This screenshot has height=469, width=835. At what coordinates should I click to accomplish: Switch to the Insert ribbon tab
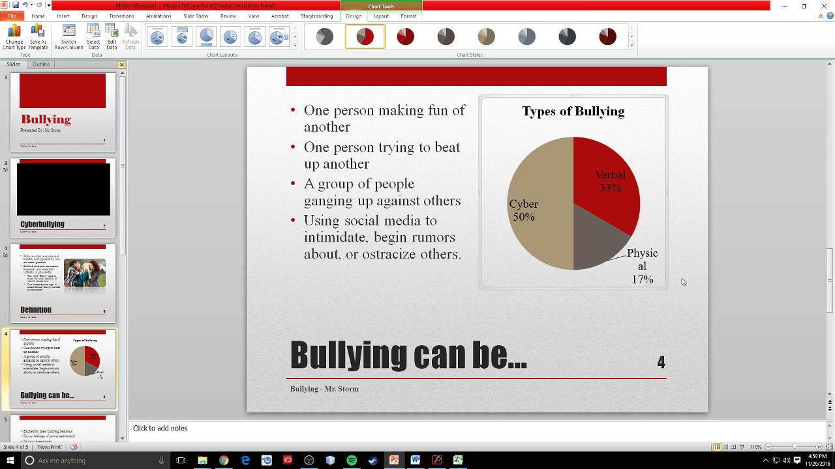63,16
